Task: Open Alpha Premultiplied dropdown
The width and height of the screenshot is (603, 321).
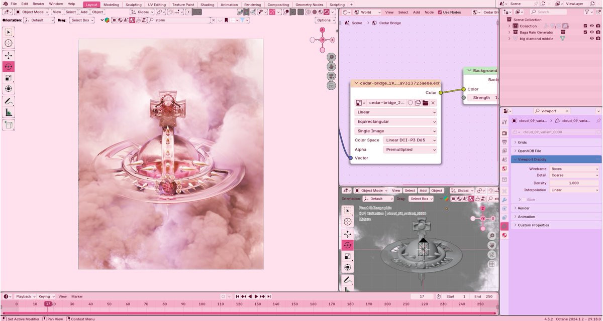Action: [x=410, y=149]
